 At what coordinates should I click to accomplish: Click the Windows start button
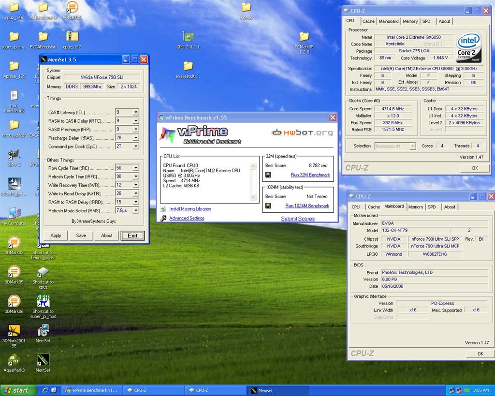tap(18, 391)
